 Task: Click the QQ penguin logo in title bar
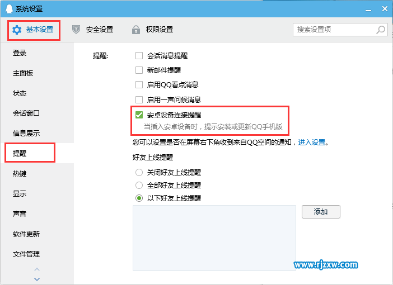pyautogui.click(x=9, y=9)
